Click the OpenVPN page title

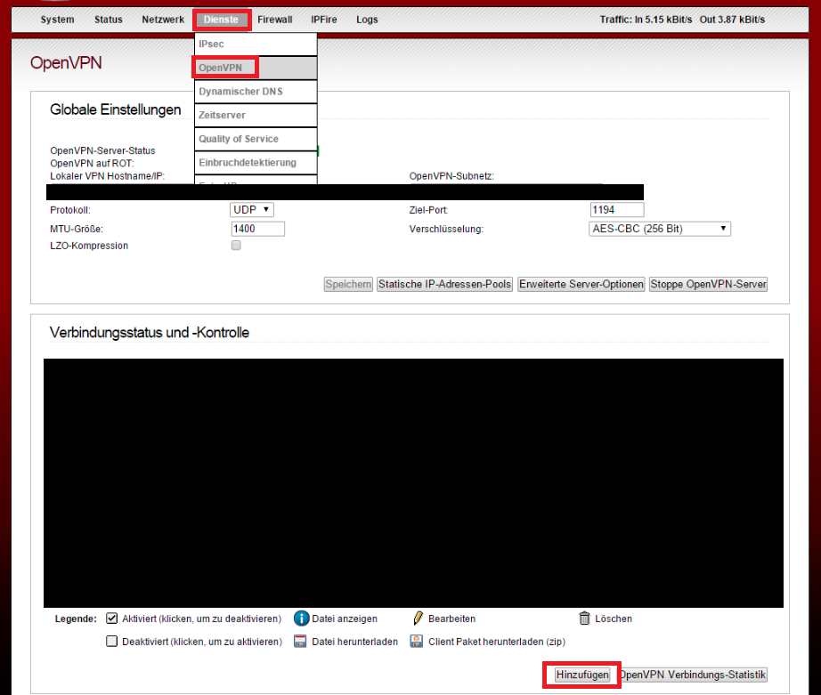pyautogui.click(x=66, y=63)
